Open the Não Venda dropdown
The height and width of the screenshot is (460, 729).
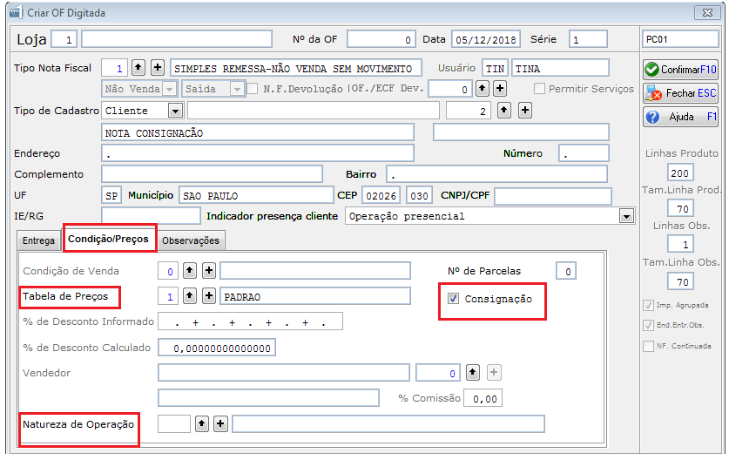(x=170, y=88)
